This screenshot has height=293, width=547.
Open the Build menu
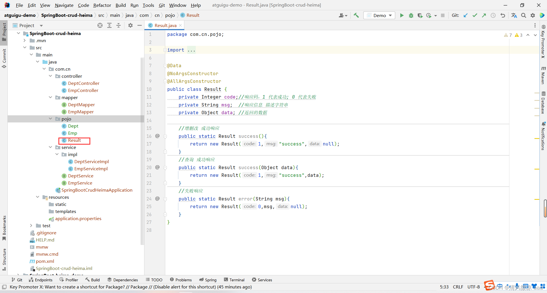(121, 5)
